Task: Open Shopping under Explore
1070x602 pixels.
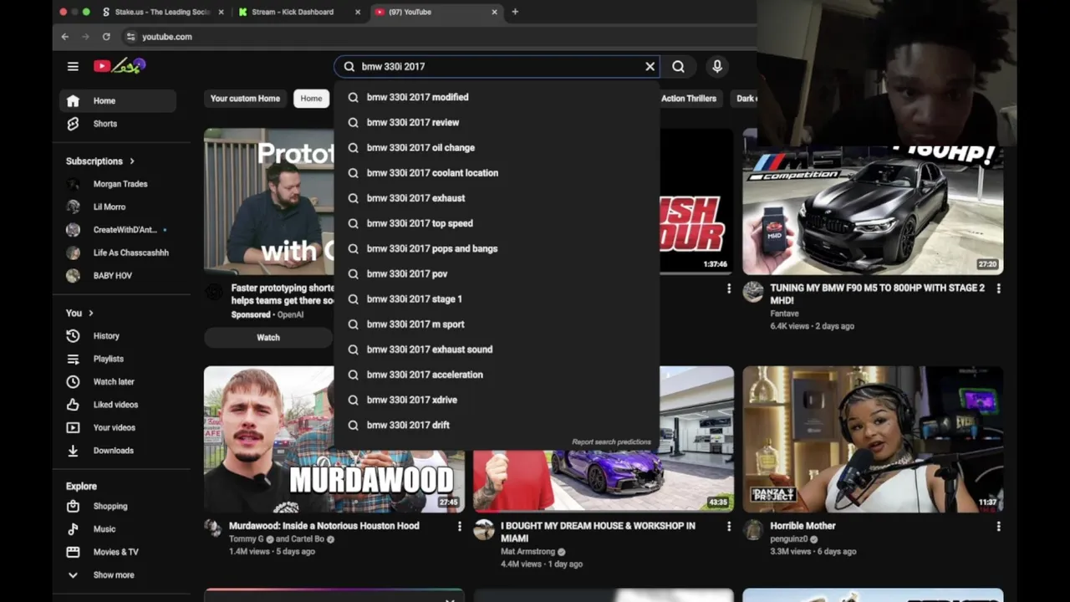Action: pos(118,506)
